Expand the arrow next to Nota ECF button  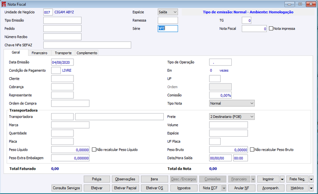coord(224,188)
